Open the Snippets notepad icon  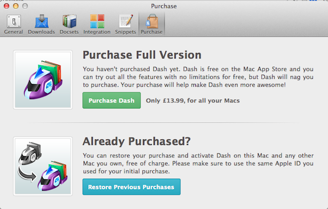coord(126,21)
